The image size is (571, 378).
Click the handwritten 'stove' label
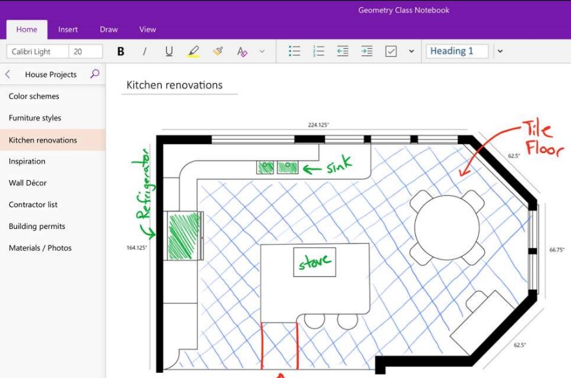315,262
